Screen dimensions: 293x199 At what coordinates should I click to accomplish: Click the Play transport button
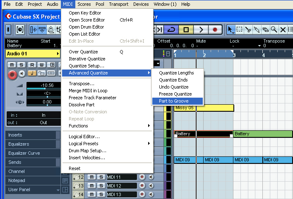(201, 29)
